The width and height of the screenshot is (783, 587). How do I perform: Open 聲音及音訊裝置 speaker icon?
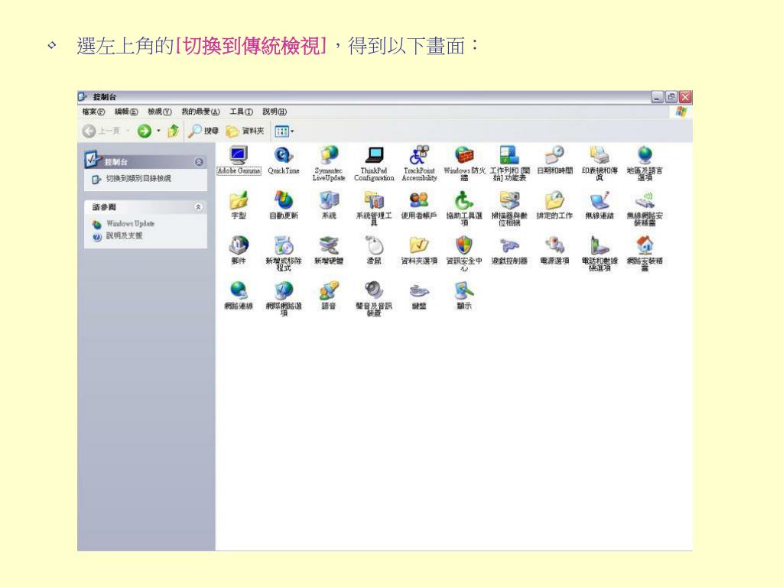(374, 299)
